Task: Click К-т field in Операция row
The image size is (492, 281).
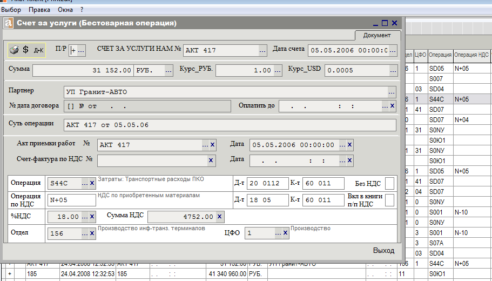Action: [323, 183]
